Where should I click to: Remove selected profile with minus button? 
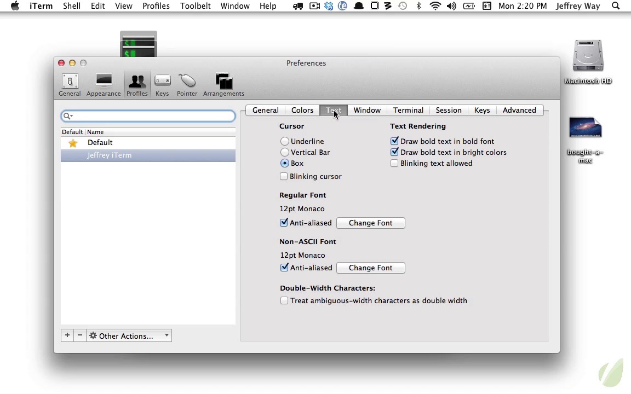pos(80,335)
